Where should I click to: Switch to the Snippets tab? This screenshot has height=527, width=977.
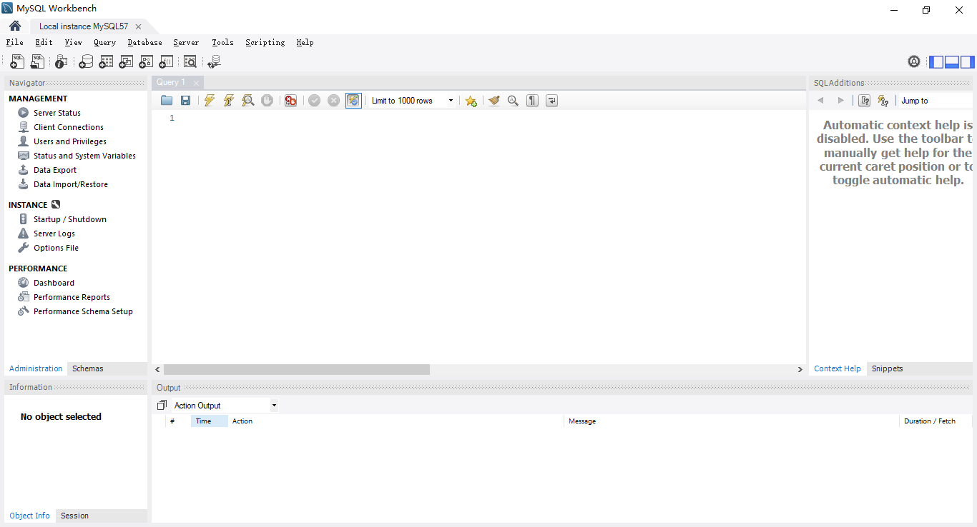[887, 368]
